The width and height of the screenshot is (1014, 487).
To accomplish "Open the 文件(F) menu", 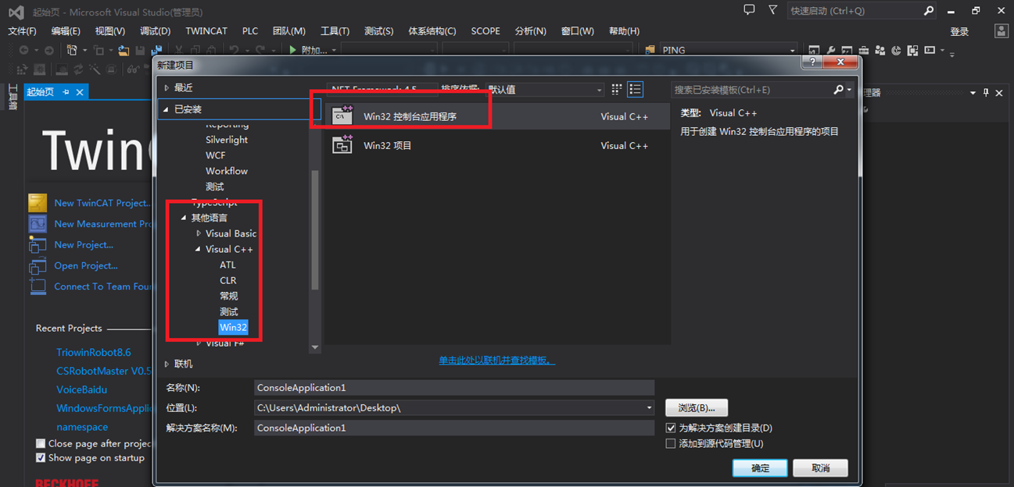I will tap(22, 31).
